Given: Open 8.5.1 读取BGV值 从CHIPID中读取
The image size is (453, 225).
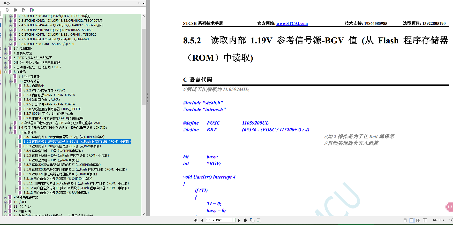Looking at the screenshot, I should click(x=64, y=137).
